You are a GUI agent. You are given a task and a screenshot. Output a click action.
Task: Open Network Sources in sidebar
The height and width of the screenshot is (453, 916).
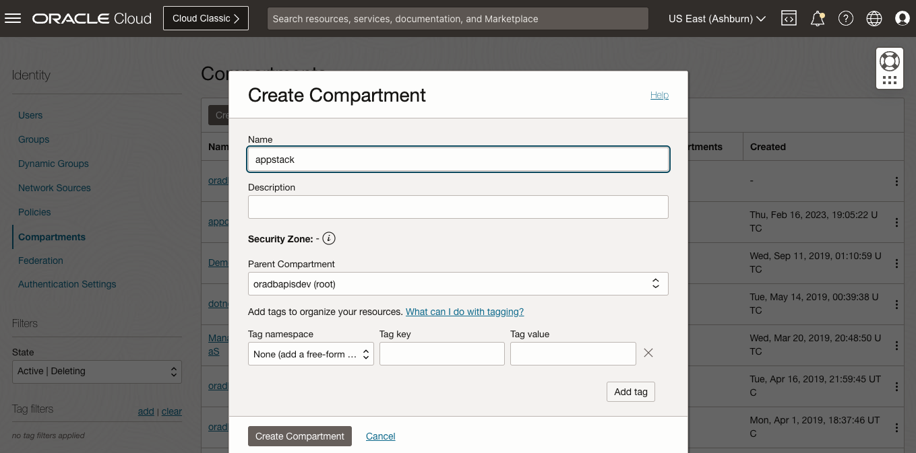(55, 188)
